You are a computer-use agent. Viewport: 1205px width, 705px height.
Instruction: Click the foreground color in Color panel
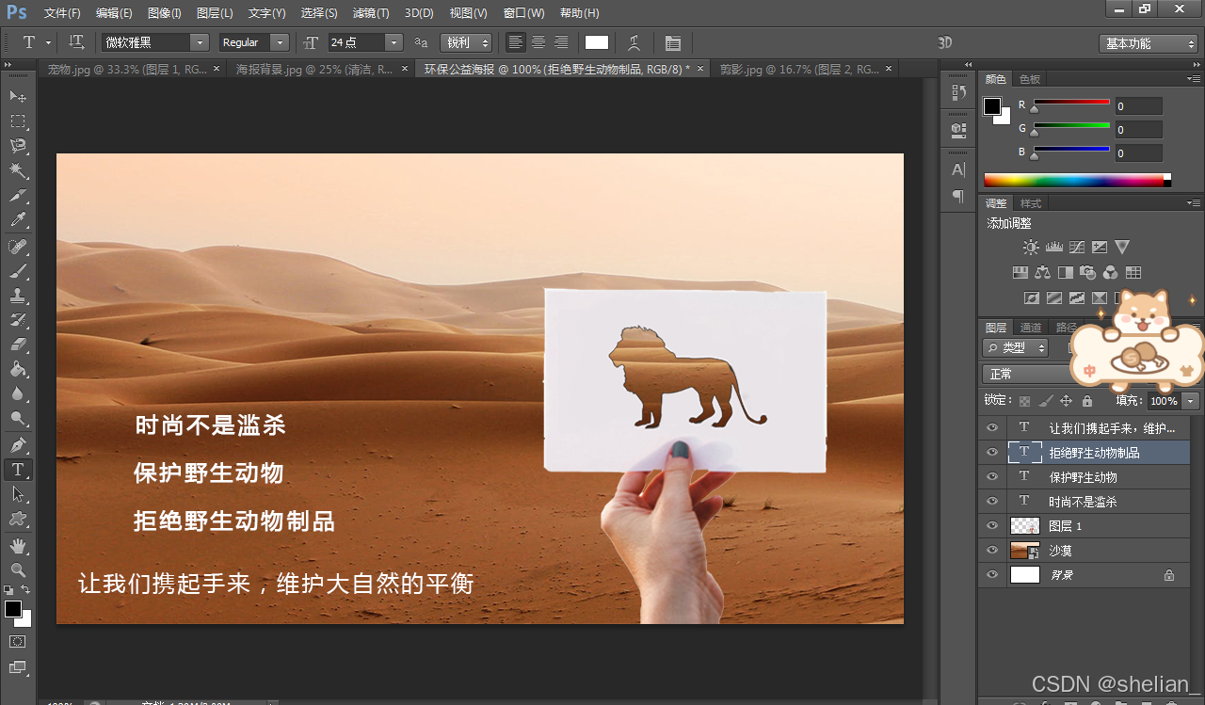pos(992,106)
